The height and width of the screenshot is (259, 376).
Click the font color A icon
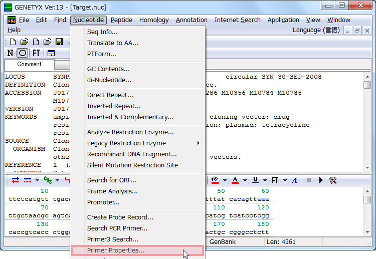click(235, 180)
